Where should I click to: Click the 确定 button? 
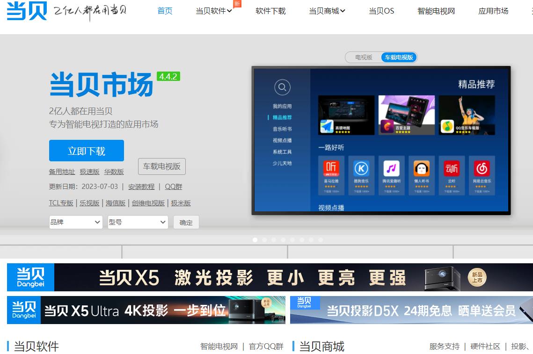point(186,223)
